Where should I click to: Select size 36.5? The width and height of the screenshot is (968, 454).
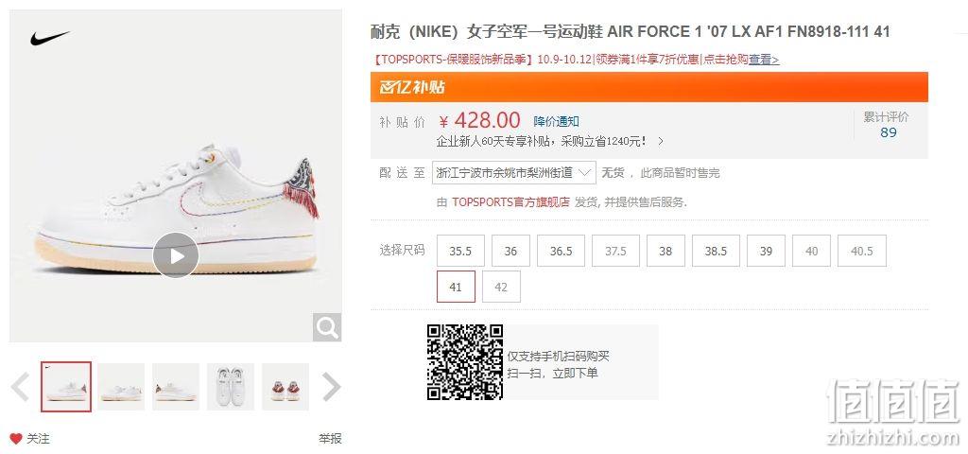pos(562,251)
